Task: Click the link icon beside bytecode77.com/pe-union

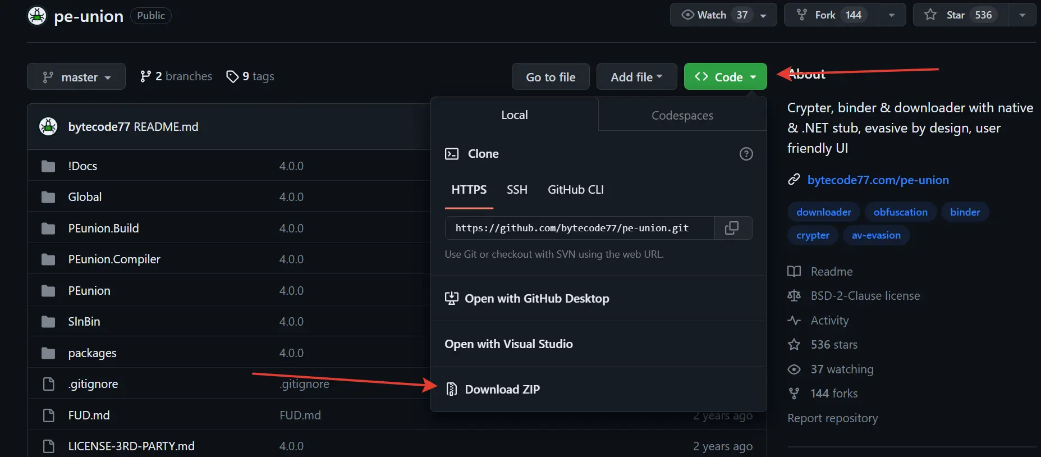Action: [x=794, y=180]
